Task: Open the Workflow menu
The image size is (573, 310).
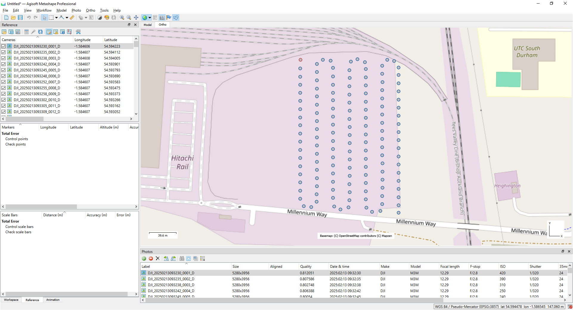Action: pos(44,10)
